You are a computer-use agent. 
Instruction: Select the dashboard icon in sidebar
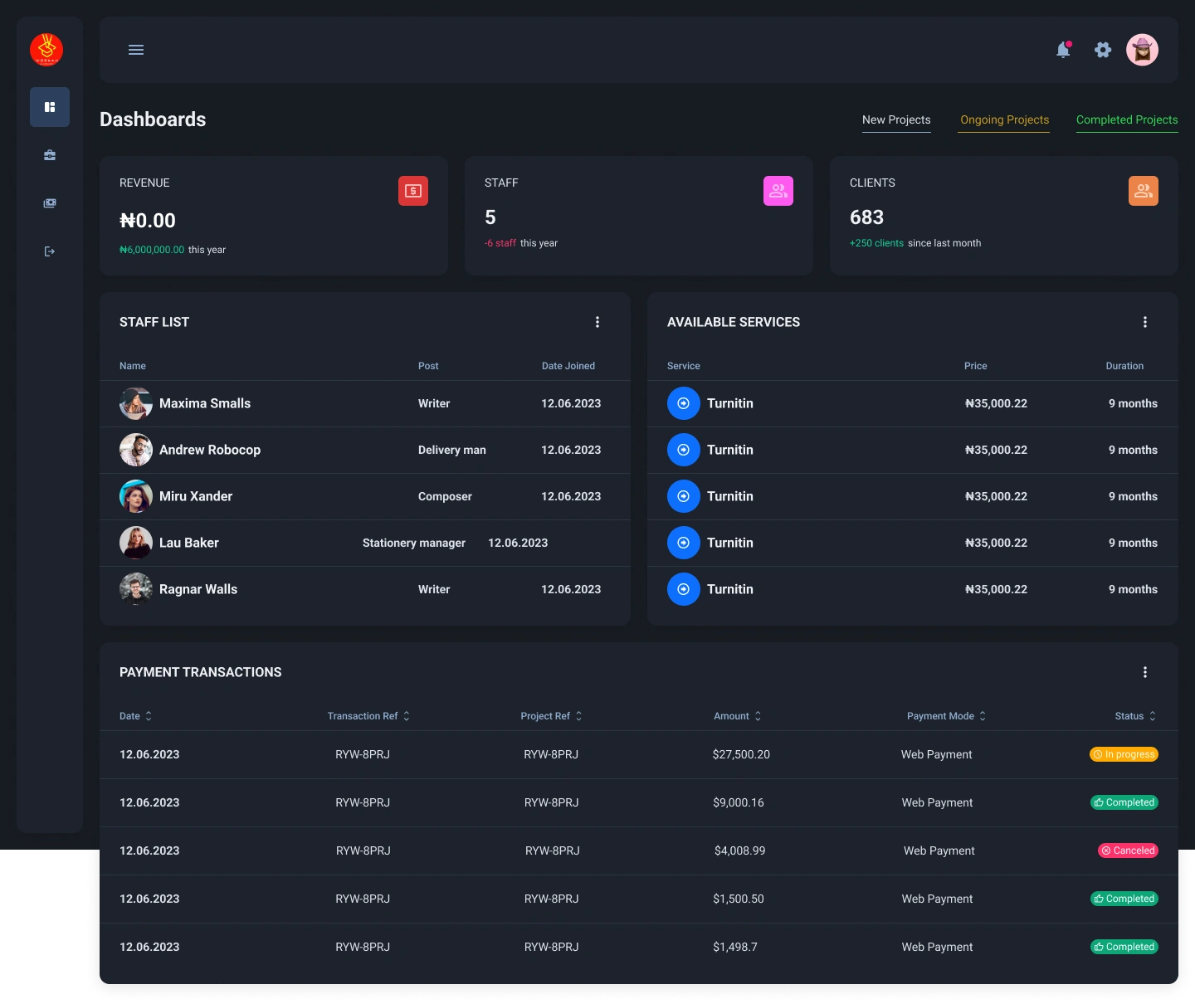[x=50, y=107]
